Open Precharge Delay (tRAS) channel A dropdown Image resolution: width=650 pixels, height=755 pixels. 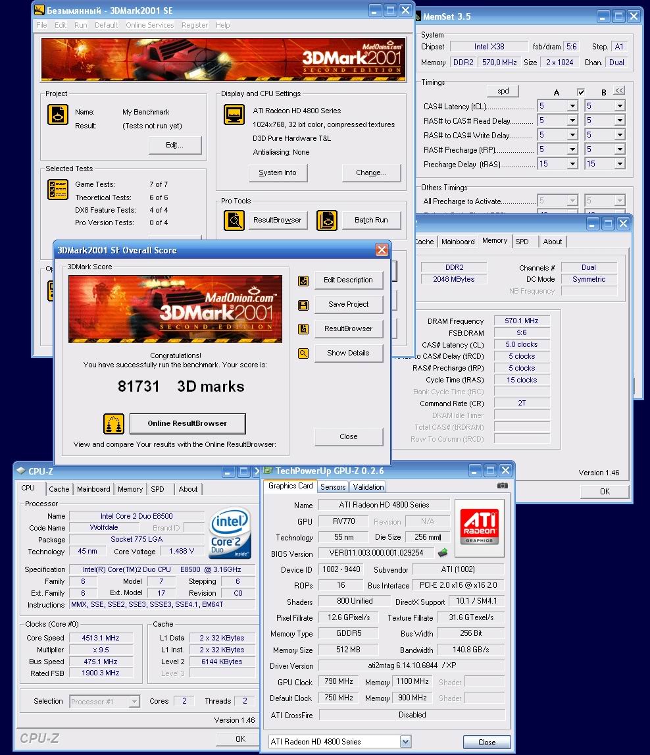[x=572, y=164]
